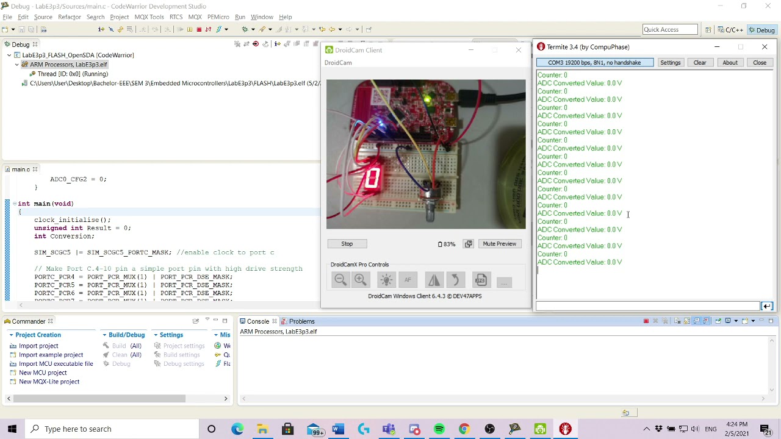Click the Commander horizontal scrollbar

[99, 399]
